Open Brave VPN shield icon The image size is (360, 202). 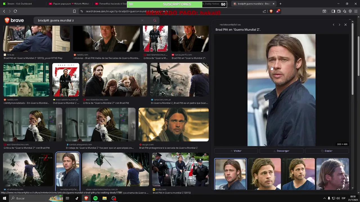coord(350,11)
